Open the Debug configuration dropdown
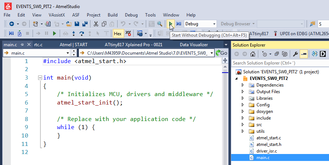The height and width of the screenshot is (165, 329). point(214,24)
